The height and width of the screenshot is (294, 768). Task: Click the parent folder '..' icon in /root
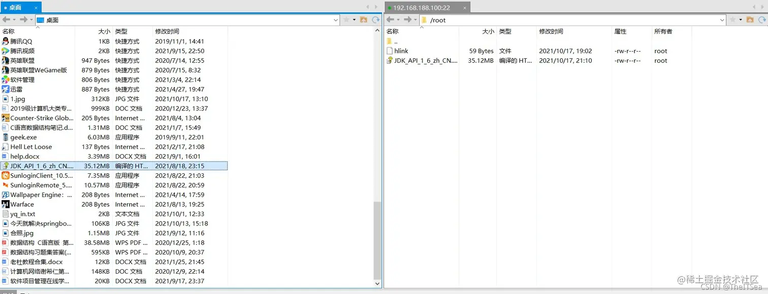pos(390,42)
